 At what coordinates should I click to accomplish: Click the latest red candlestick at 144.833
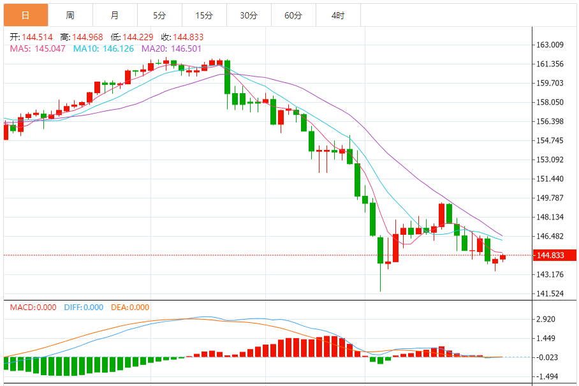[502, 258]
